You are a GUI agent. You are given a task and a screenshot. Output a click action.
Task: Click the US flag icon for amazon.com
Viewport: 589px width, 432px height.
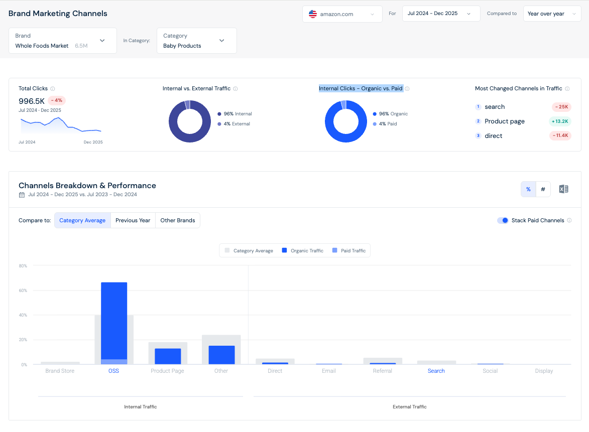(312, 14)
